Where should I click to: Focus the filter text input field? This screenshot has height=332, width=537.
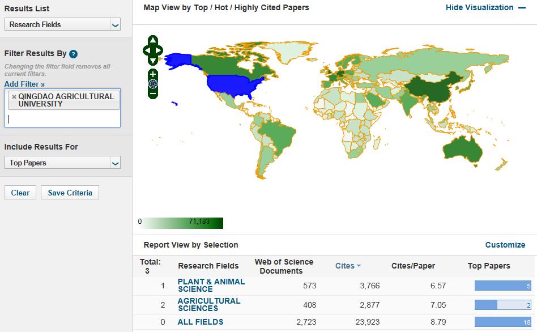62,119
